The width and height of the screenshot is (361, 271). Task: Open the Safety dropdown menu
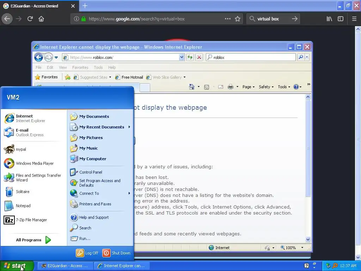(266, 87)
